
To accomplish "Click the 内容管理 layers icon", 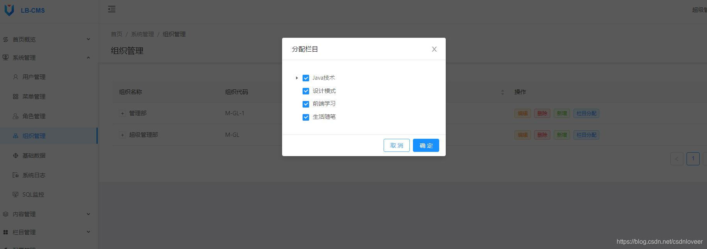I will click(5, 214).
